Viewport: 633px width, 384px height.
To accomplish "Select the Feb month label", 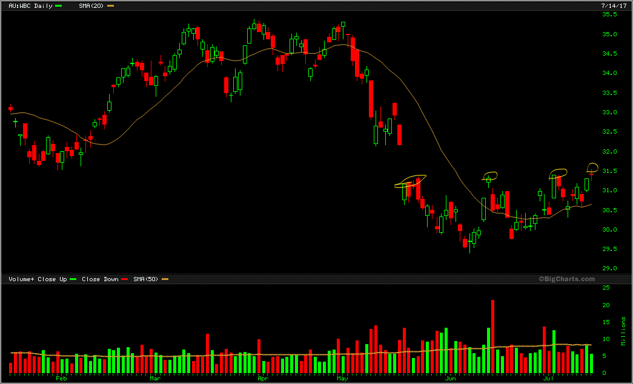I will point(61,379).
